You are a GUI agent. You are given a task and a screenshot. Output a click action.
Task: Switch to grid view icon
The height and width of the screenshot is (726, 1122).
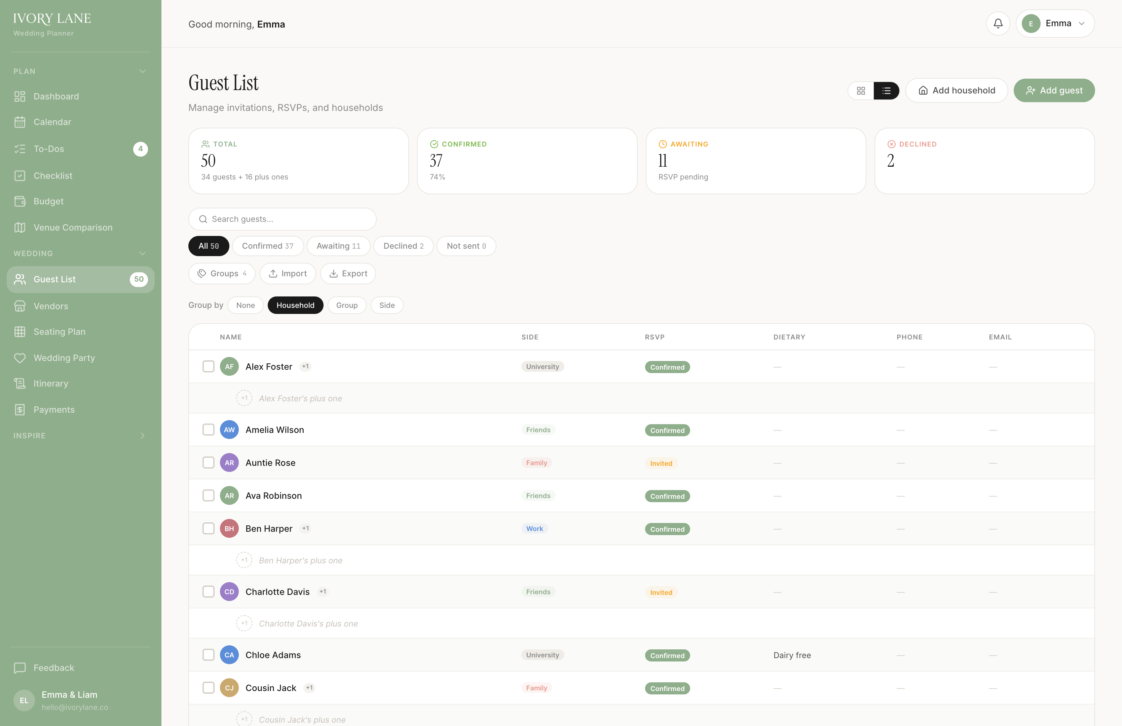tap(861, 91)
